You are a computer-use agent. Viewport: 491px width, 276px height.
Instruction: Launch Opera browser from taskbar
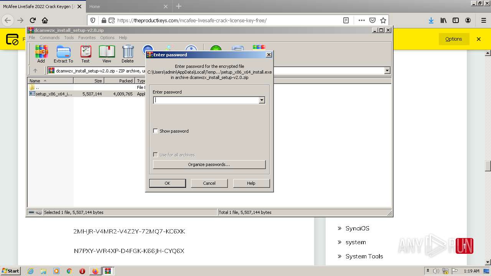click(82, 271)
